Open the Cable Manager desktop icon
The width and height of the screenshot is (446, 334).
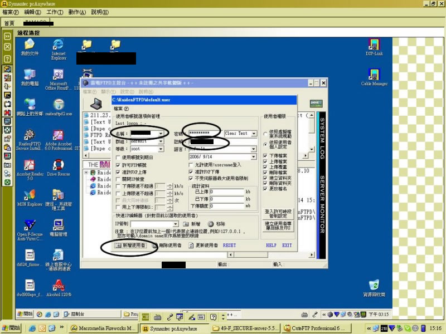click(x=374, y=74)
